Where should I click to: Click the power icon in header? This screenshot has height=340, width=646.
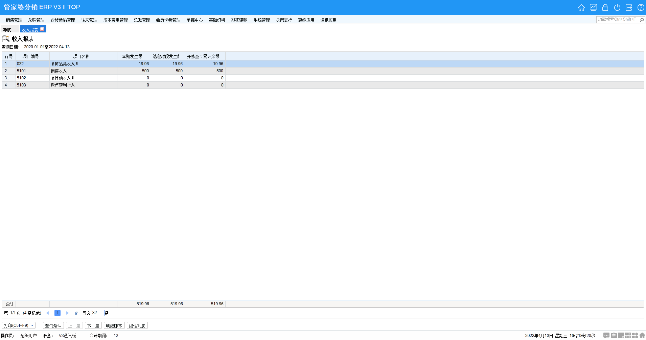coord(617,7)
